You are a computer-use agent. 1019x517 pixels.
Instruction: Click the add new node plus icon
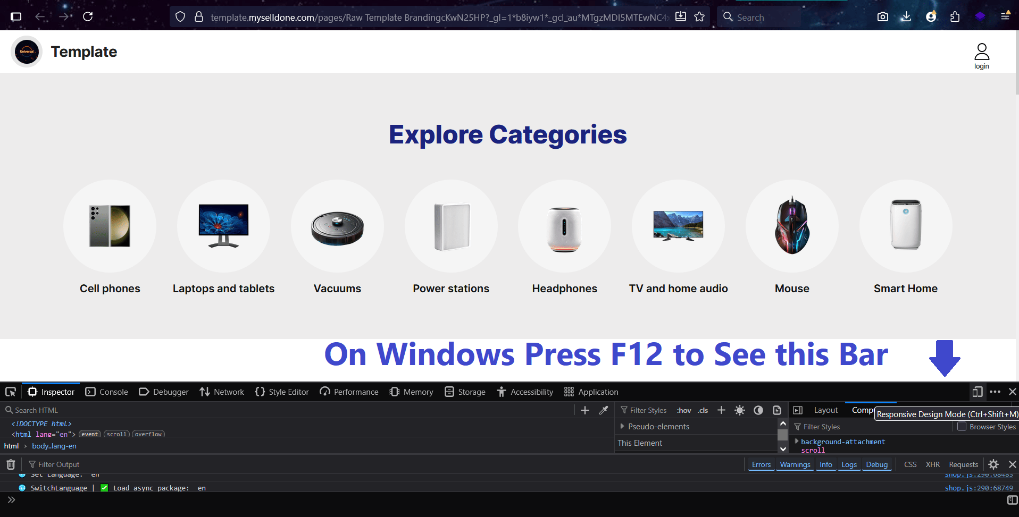(x=585, y=410)
